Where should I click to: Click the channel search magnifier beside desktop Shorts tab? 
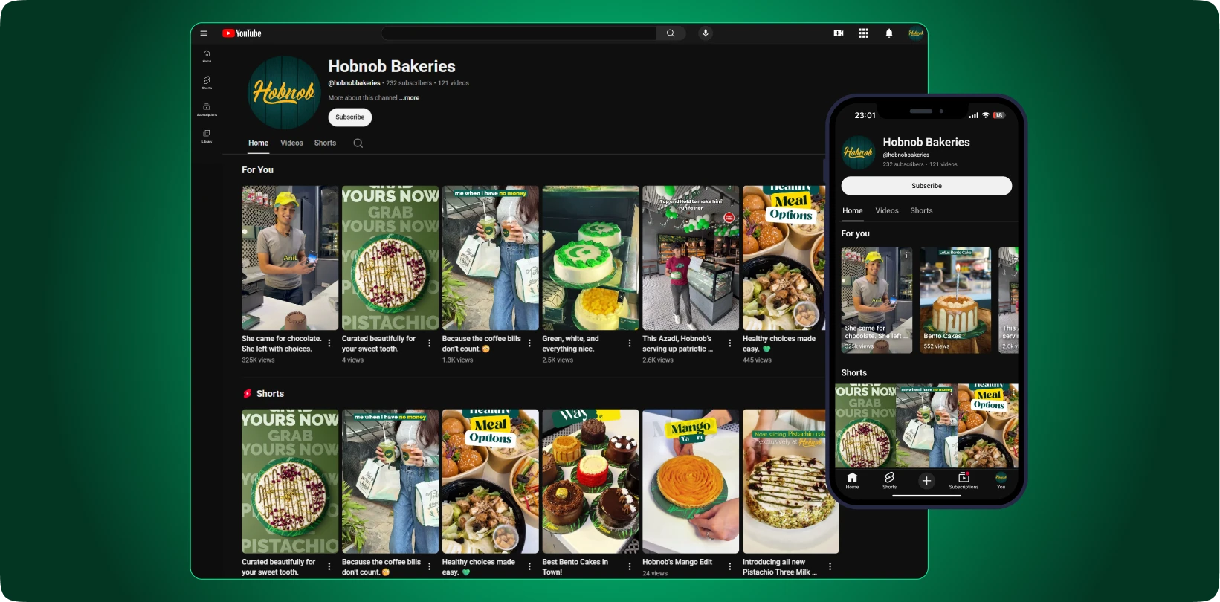358,143
